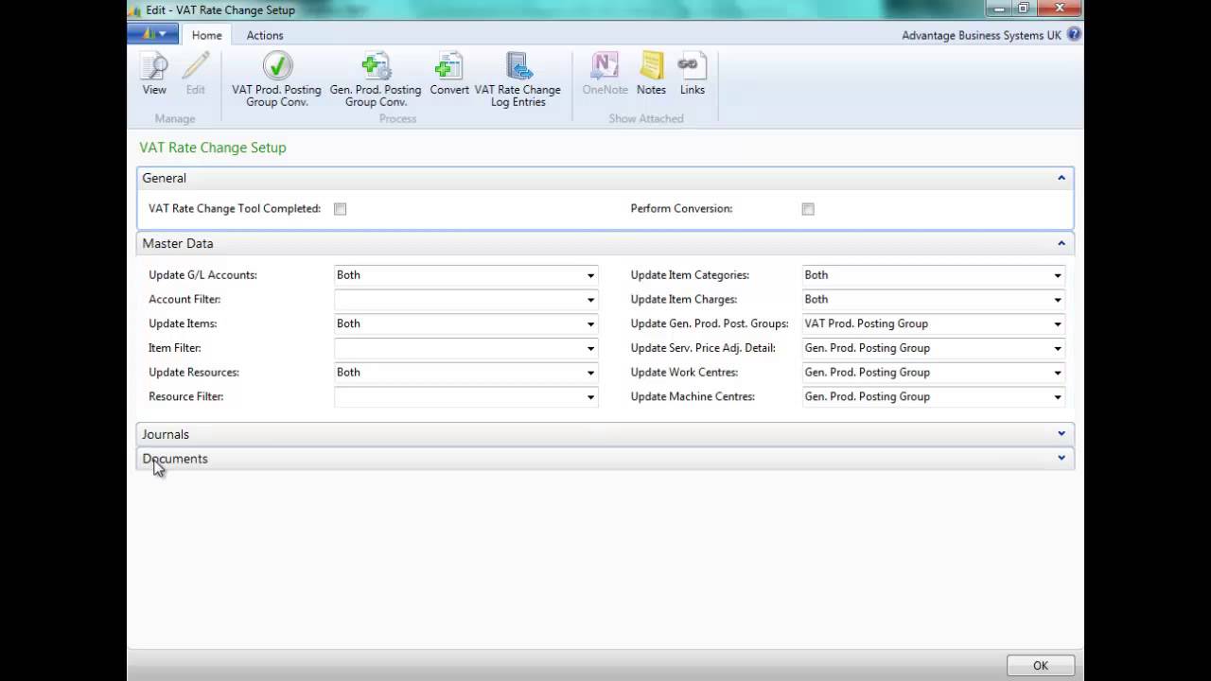This screenshot has height=681, width=1211.
Task: Open Update Gen. Prod. Post. Groups dropdown
Action: click(x=1058, y=324)
